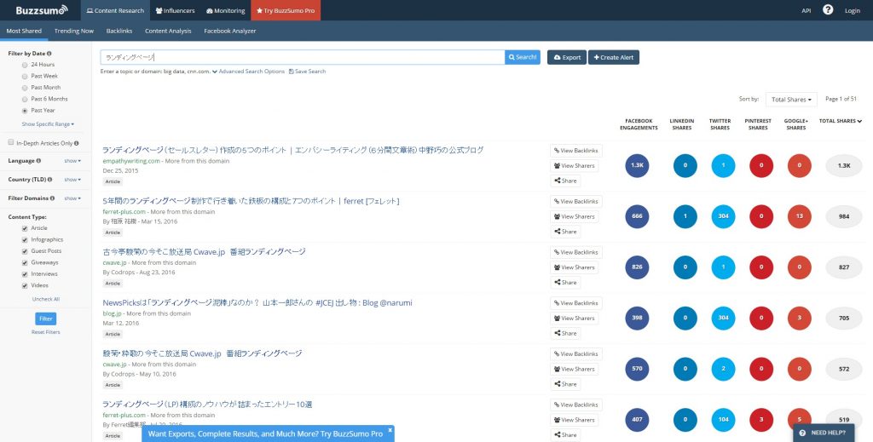Click total shares bubble showing 984

pos(844,216)
